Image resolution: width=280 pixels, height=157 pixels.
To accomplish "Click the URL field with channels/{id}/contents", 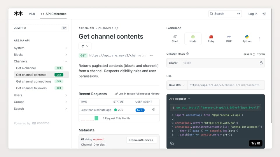I will [x=226, y=85].
